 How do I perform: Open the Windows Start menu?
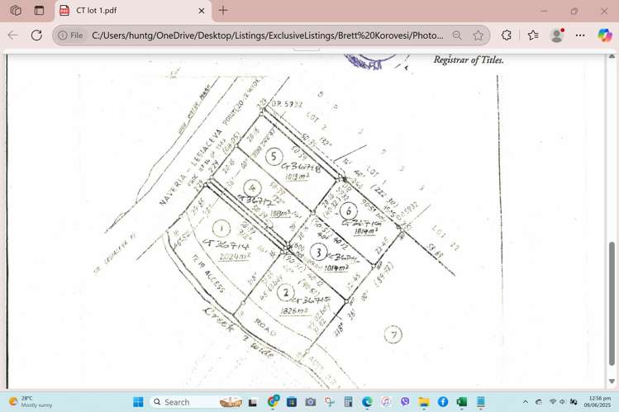click(x=138, y=402)
